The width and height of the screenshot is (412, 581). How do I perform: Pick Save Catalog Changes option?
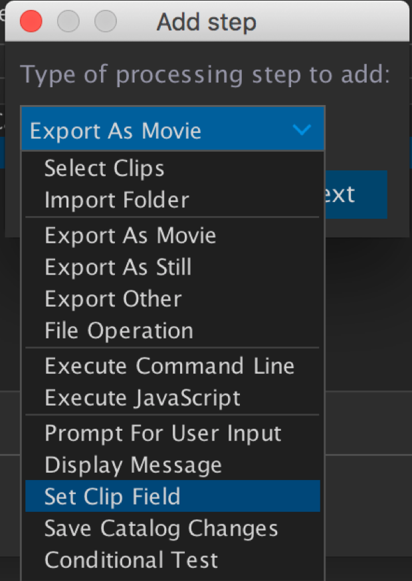(x=161, y=528)
